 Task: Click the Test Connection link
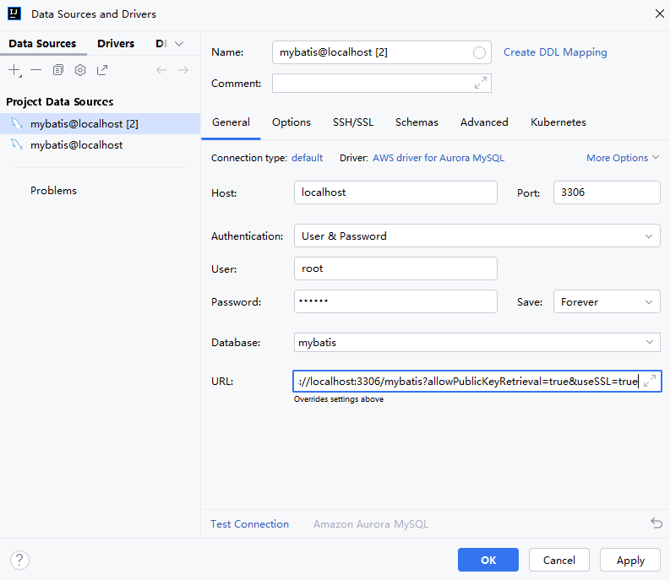[x=249, y=524]
